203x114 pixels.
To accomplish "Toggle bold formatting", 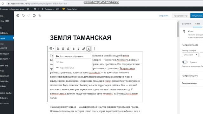I will 74,48.
